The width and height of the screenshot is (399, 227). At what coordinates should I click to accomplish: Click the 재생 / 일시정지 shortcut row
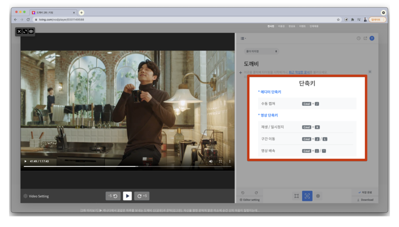click(x=307, y=127)
